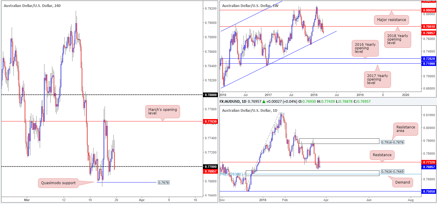This screenshot has width=437, height=204.
Task: Click the black 0.75050 daily price label
Action: tap(429, 191)
